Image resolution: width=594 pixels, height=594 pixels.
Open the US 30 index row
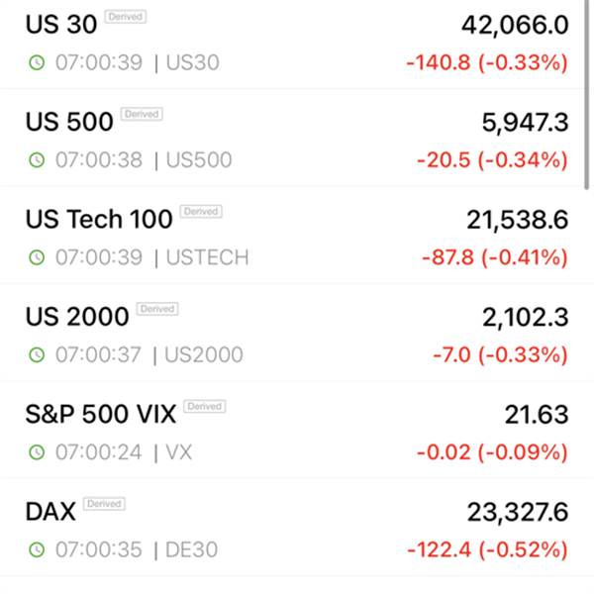pyautogui.click(x=292, y=44)
